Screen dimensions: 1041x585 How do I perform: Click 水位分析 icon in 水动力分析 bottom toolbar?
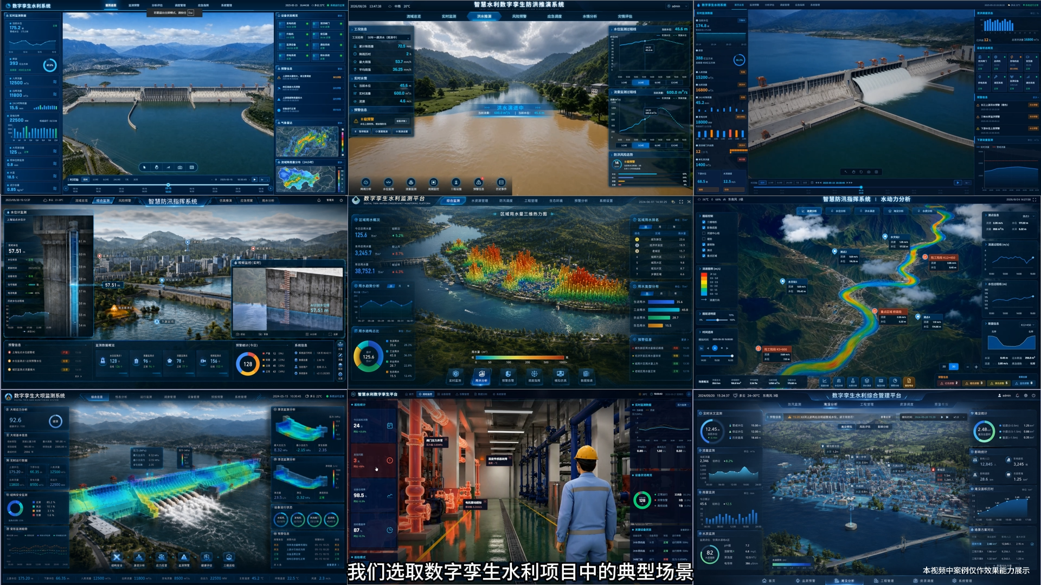coord(839,381)
